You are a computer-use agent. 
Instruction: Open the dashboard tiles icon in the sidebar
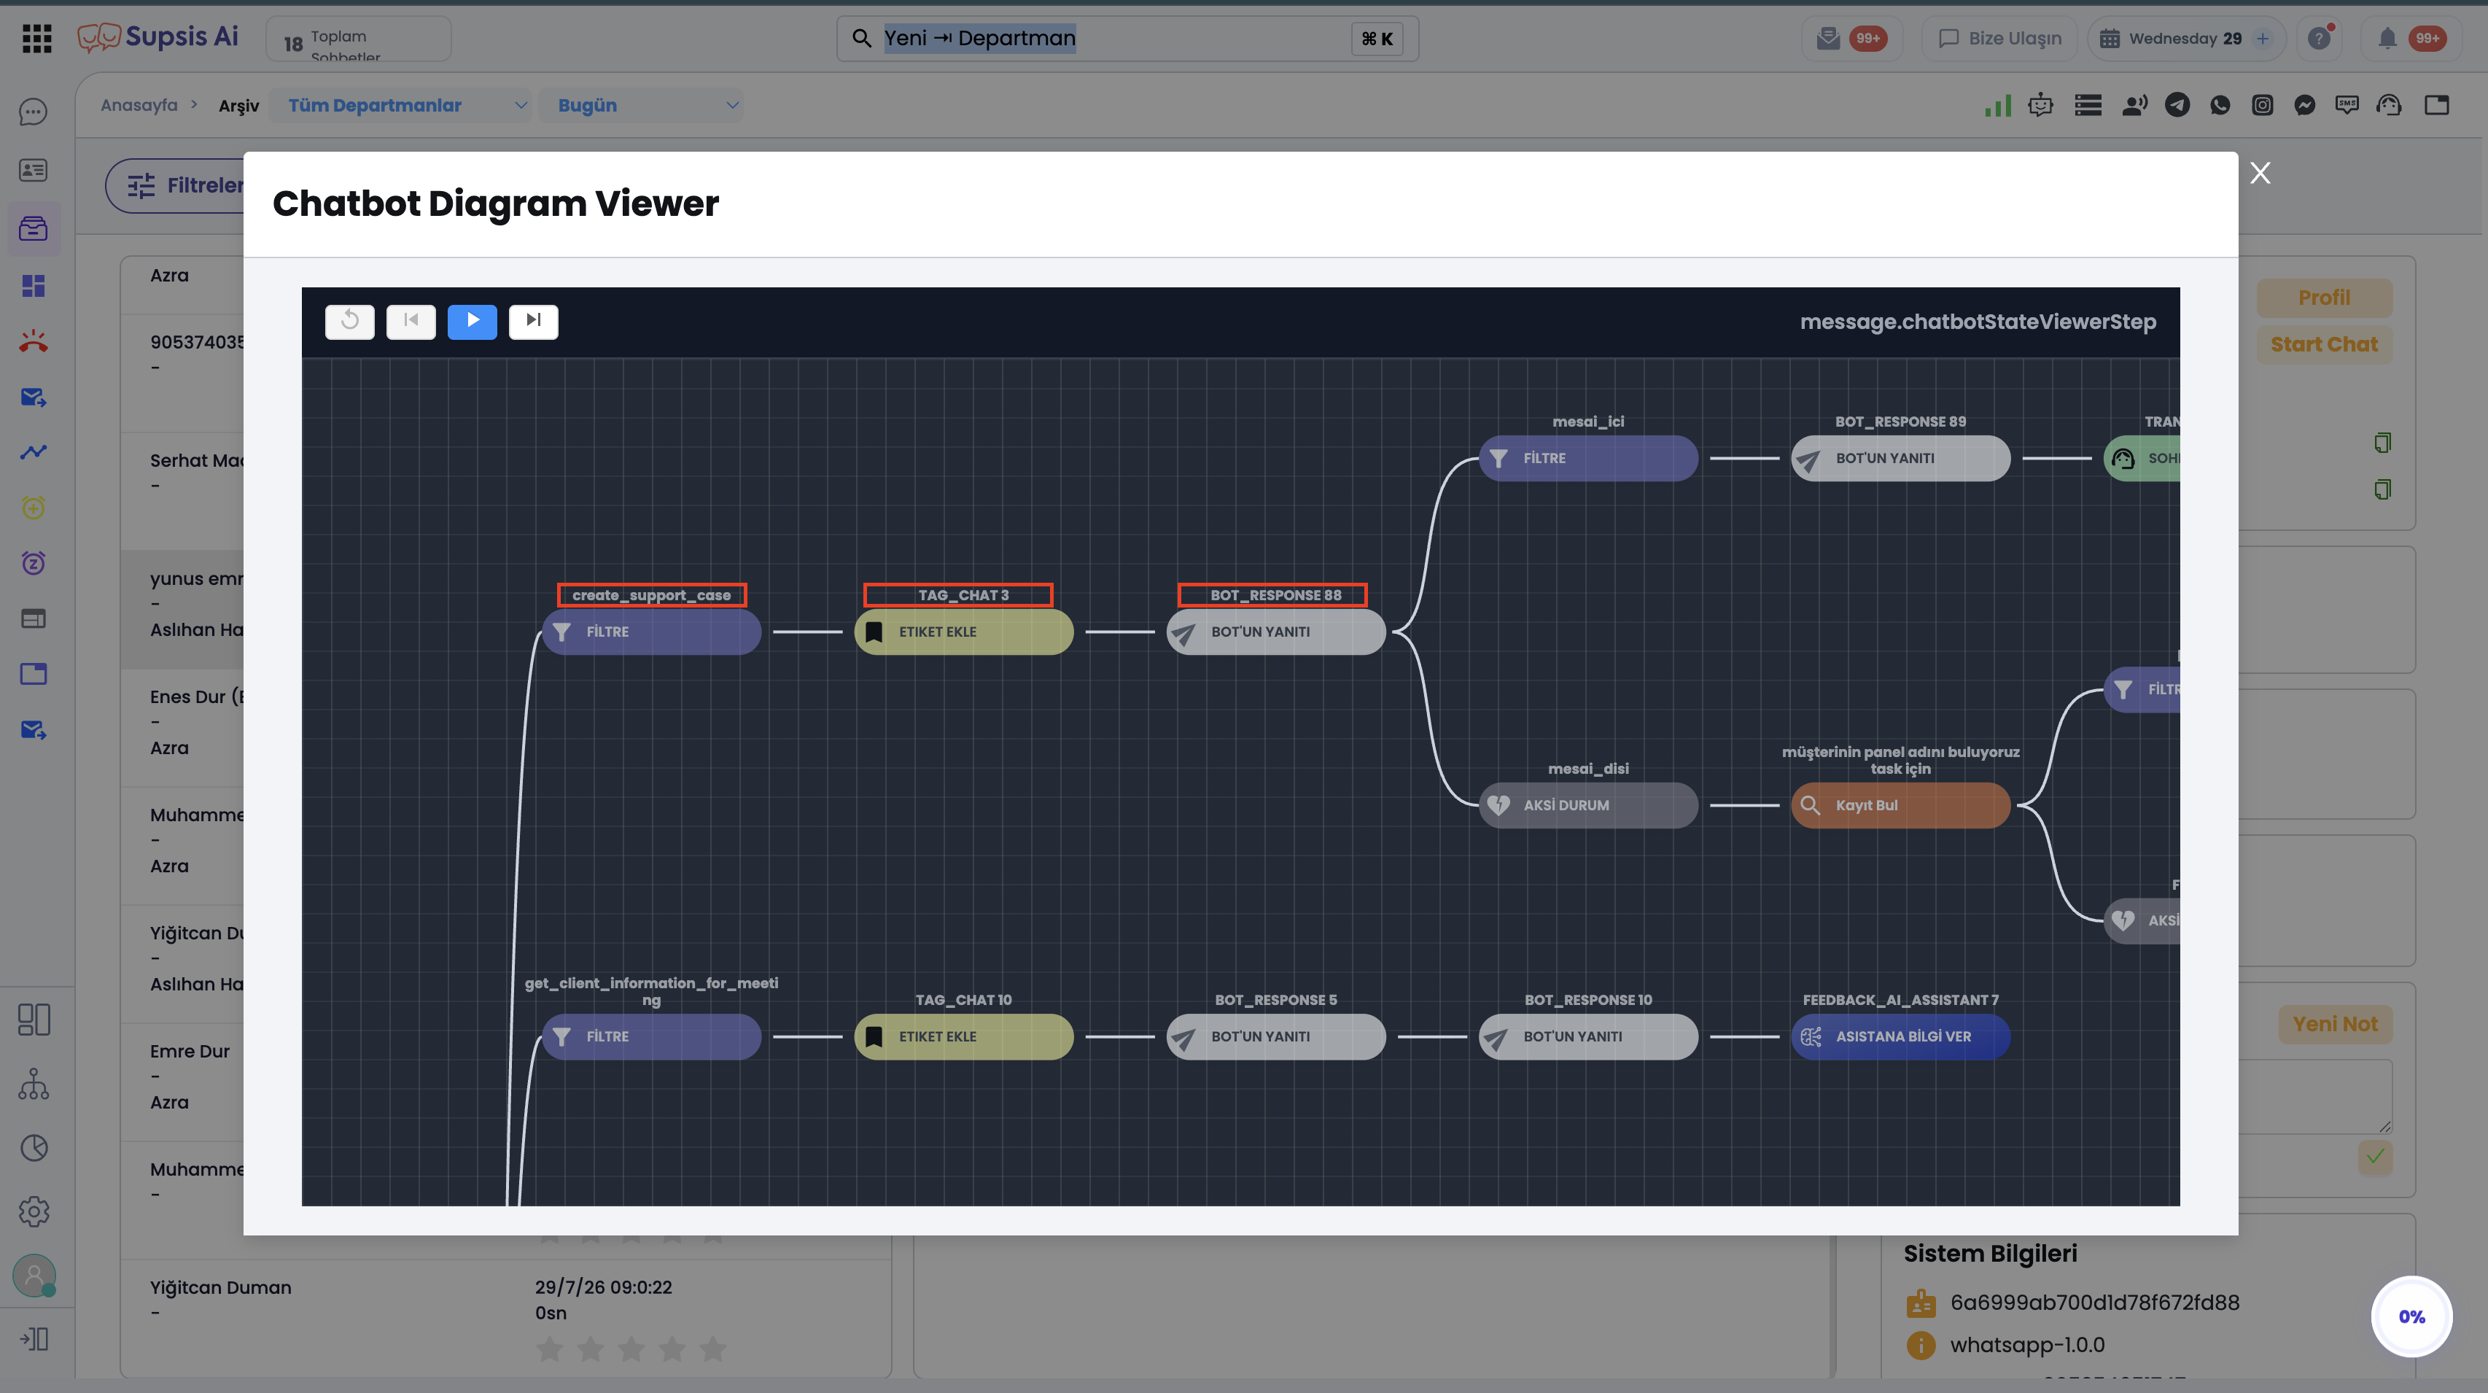point(34,286)
